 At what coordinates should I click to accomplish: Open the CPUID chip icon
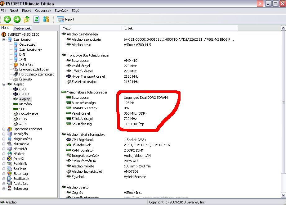click(16, 94)
